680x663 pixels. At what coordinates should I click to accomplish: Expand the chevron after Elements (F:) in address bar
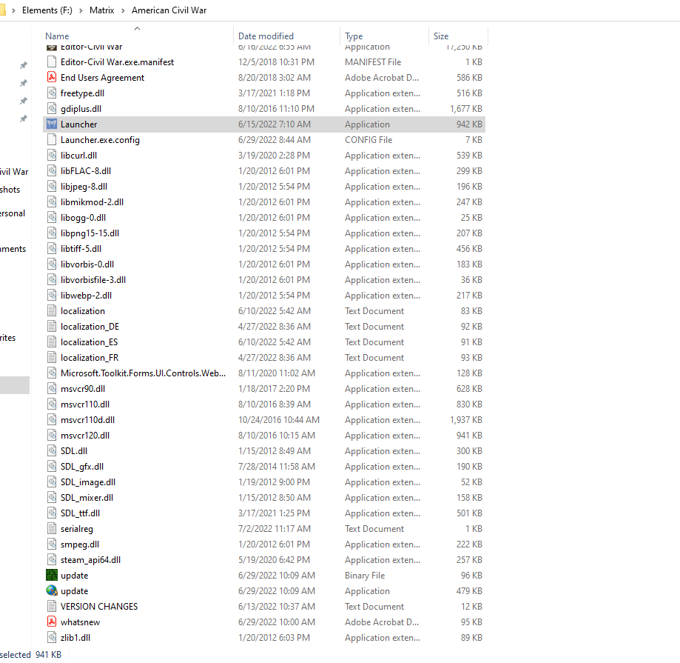(x=81, y=10)
